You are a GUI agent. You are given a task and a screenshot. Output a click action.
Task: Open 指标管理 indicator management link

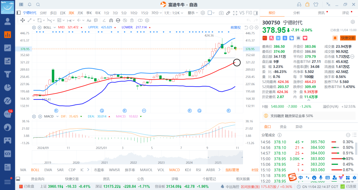[232, 170]
